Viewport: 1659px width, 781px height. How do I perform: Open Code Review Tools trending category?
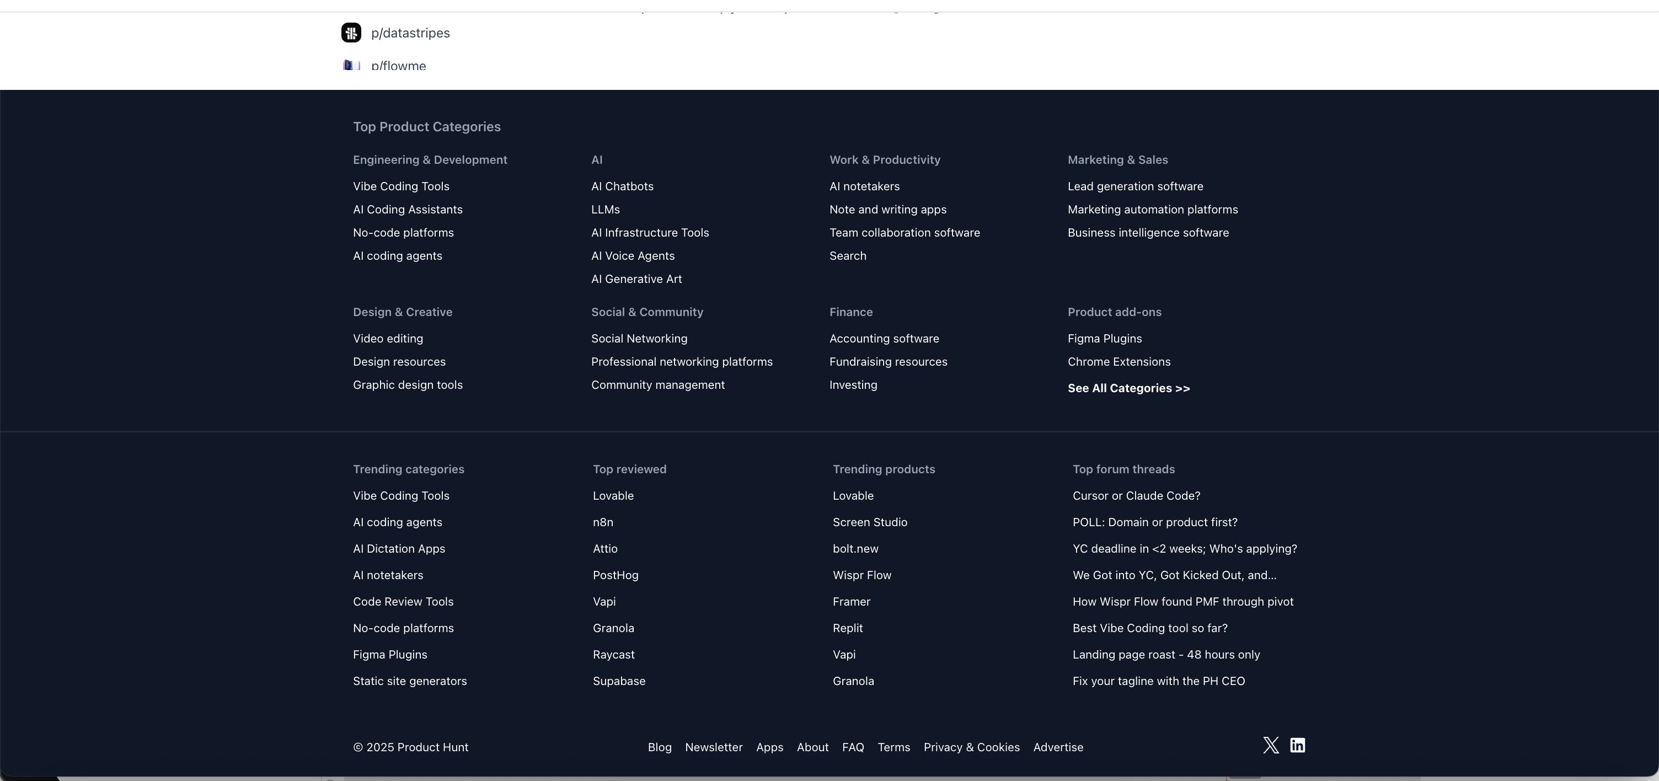tap(403, 601)
